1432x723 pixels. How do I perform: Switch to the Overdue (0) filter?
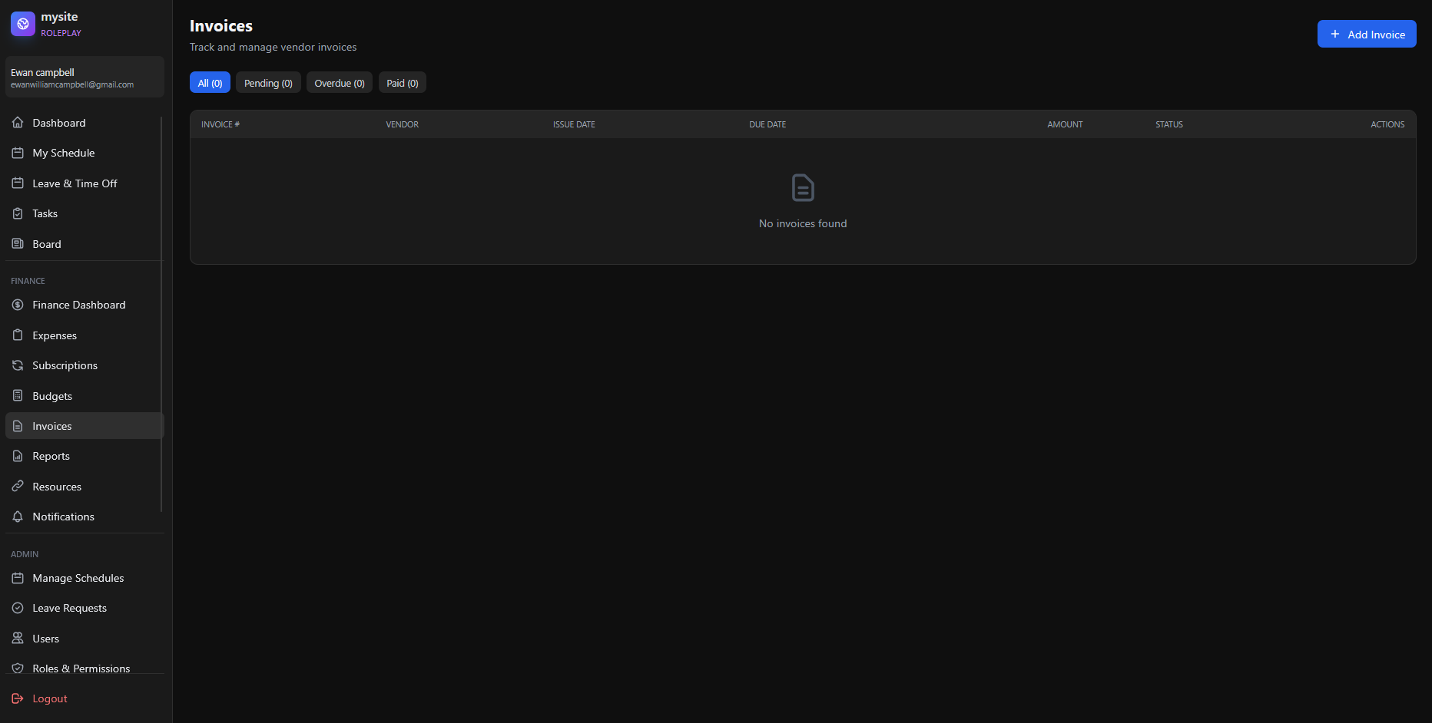click(339, 83)
